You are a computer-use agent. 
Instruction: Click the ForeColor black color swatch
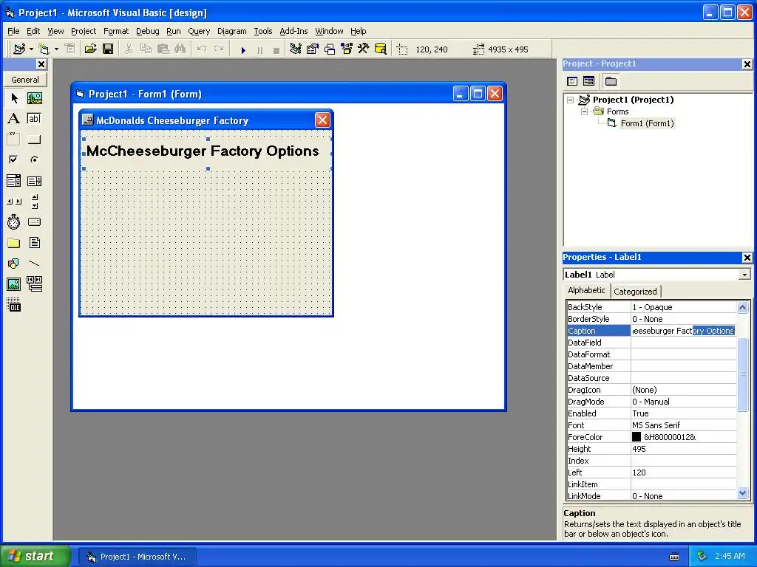pos(637,437)
